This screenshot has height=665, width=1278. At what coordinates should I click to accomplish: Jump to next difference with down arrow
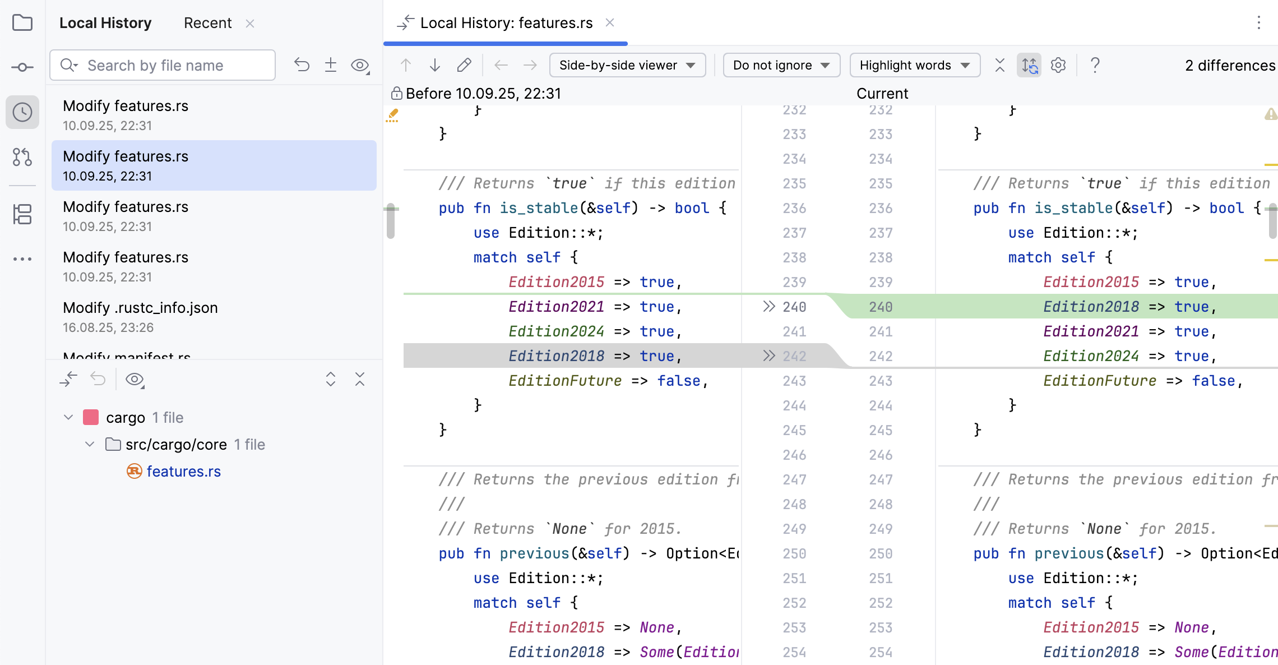click(x=435, y=65)
